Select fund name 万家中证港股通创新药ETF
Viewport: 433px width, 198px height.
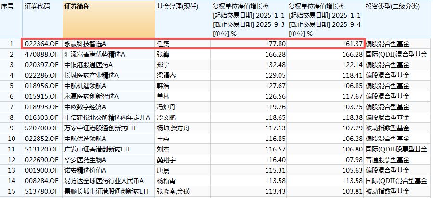pyautogui.click(x=101, y=128)
